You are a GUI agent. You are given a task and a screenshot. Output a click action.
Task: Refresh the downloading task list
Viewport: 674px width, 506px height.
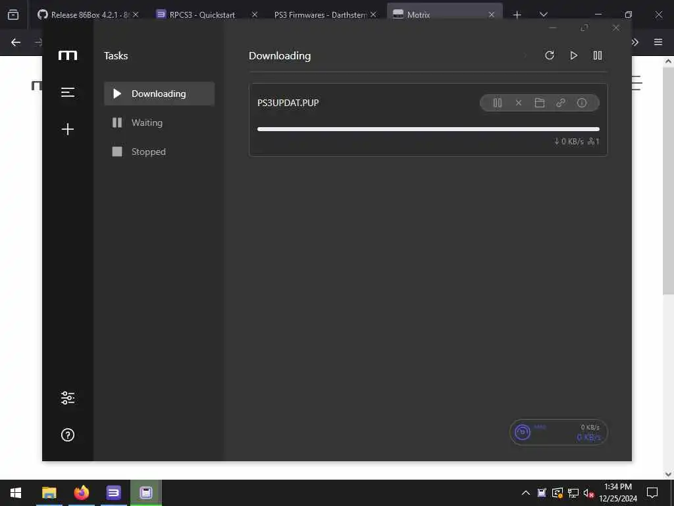click(x=550, y=55)
